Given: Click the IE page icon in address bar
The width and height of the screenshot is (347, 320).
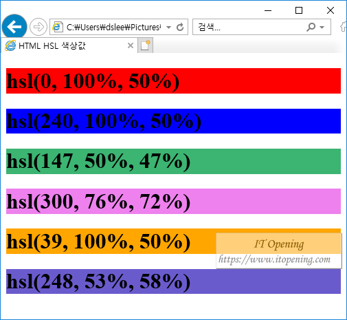Looking at the screenshot, I should point(57,27).
